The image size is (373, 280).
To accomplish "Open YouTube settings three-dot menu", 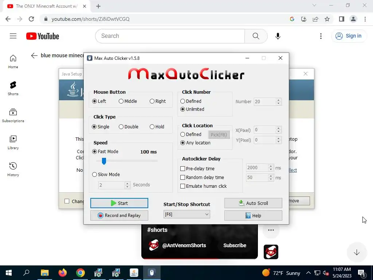I will (321, 36).
